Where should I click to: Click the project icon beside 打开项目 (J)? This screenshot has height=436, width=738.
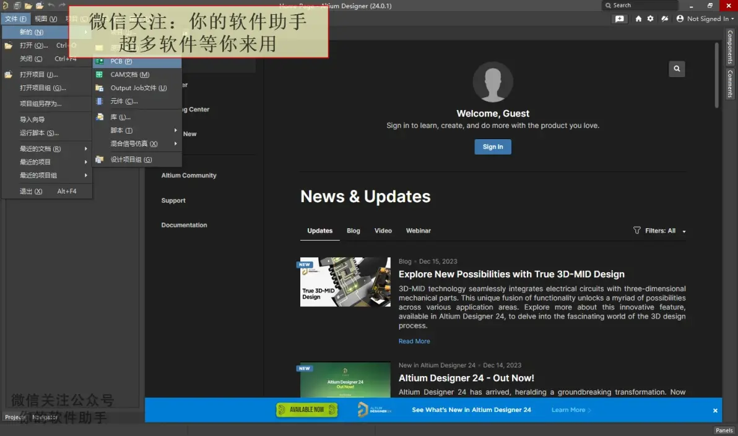point(9,74)
